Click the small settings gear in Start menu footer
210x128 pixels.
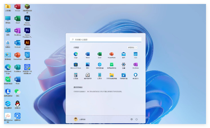pos(132,119)
